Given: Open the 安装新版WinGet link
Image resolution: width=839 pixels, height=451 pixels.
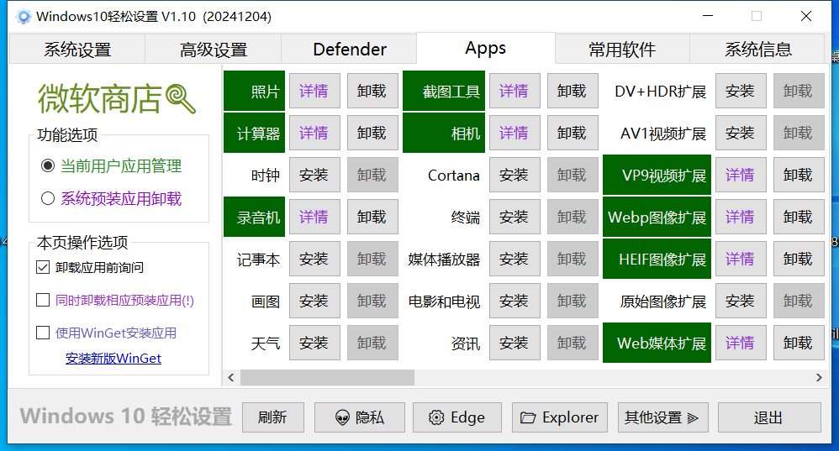Looking at the screenshot, I should pyautogui.click(x=113, y=358).
